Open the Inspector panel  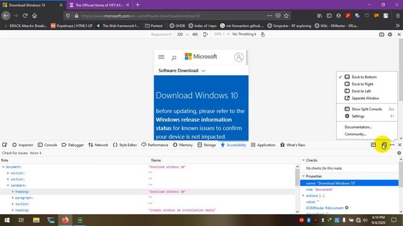point(23,145)
